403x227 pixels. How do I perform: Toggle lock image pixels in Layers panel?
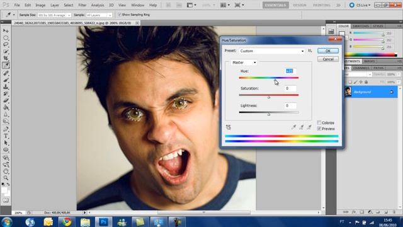point(355,82)
